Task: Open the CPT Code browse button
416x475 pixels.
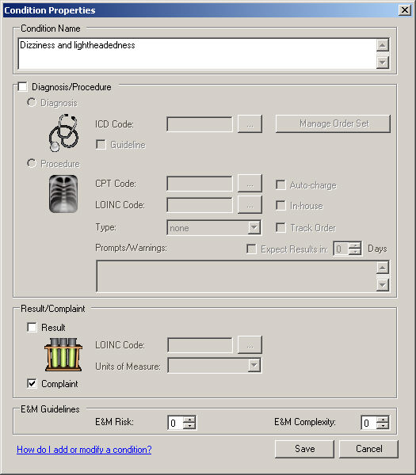Action: click(250, 184)
